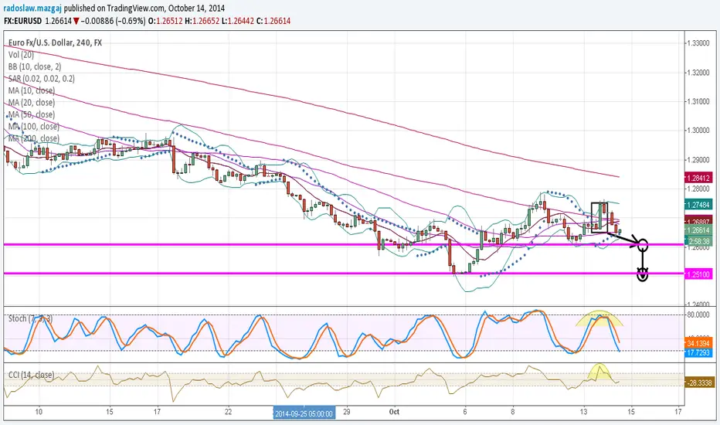The image size is (720, 425).
Task: Click the 1.33000 price axis label
Action: 698,42
